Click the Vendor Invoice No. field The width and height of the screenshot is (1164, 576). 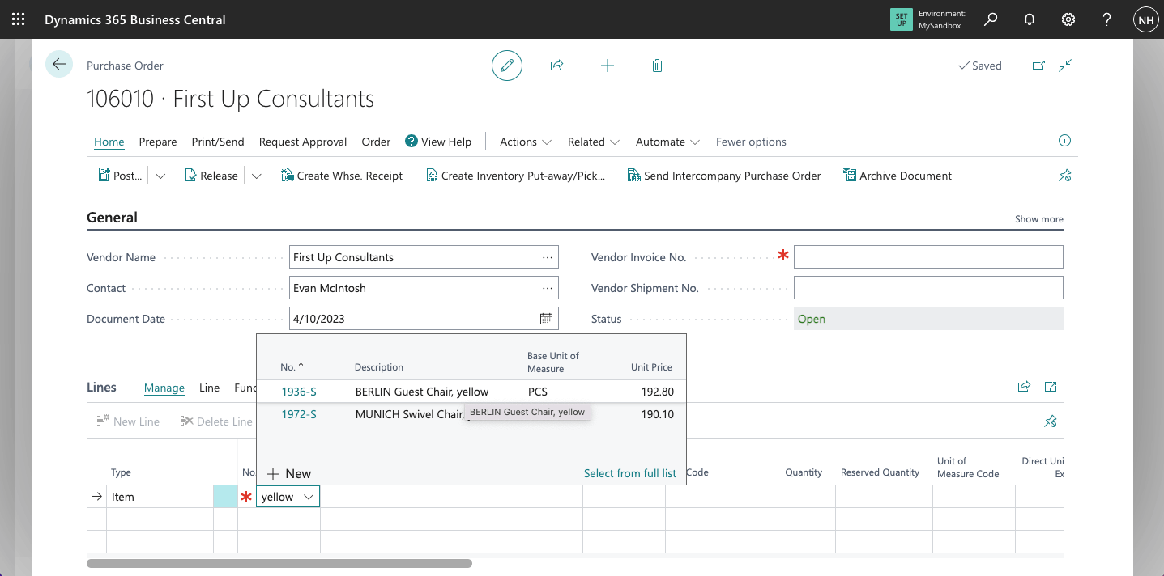[x=927, y=257]
